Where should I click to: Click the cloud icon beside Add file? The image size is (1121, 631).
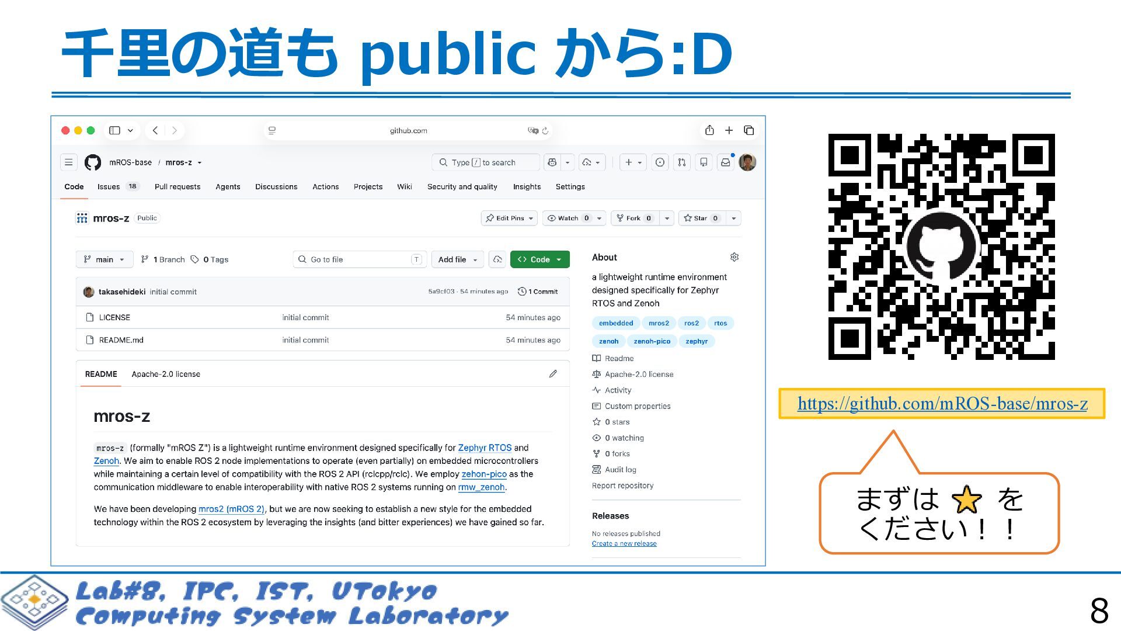pyautogui.click(x=497, y=259)
